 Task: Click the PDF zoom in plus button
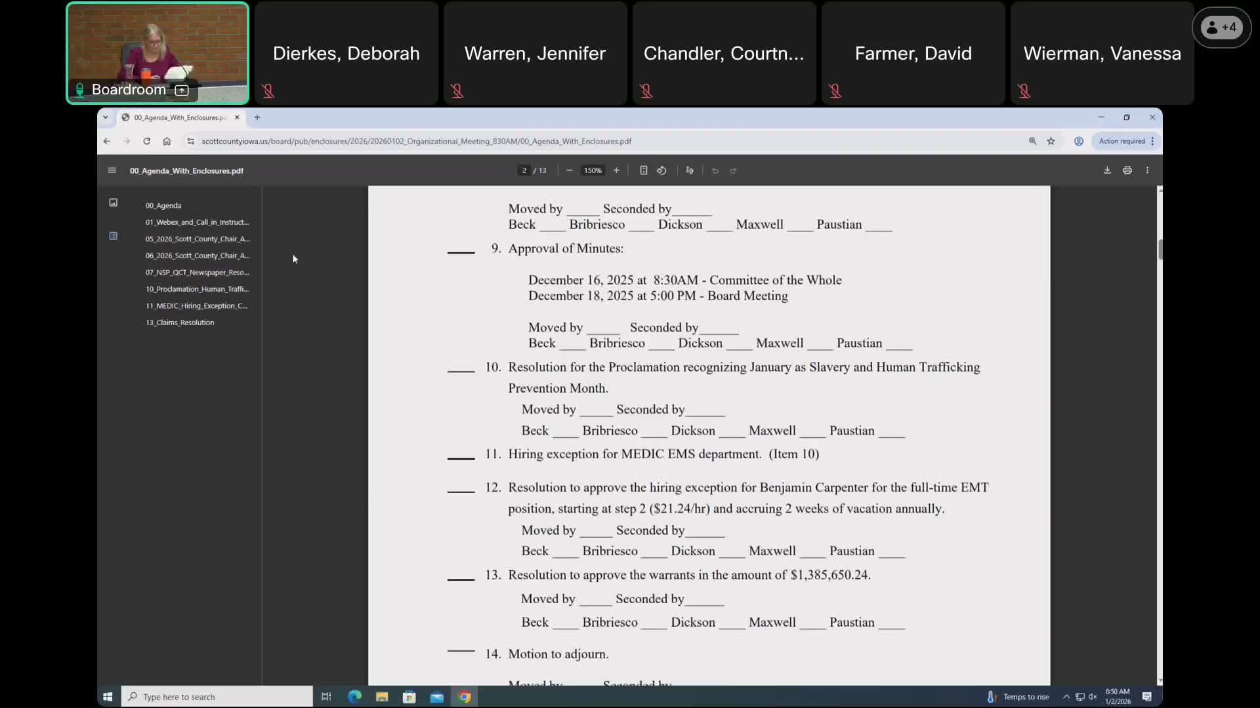coord(616,170)
